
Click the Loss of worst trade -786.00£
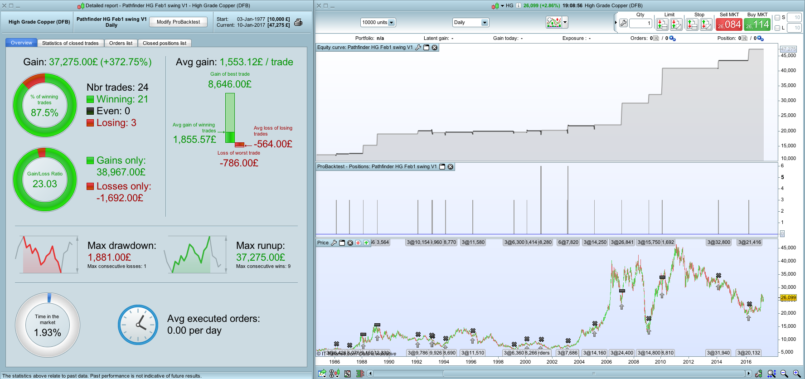point(239,163)
